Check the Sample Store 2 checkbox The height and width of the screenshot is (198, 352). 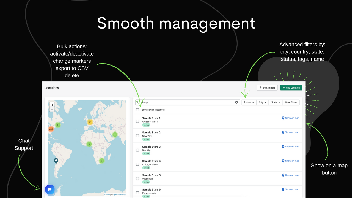click(x=137, y=136)
